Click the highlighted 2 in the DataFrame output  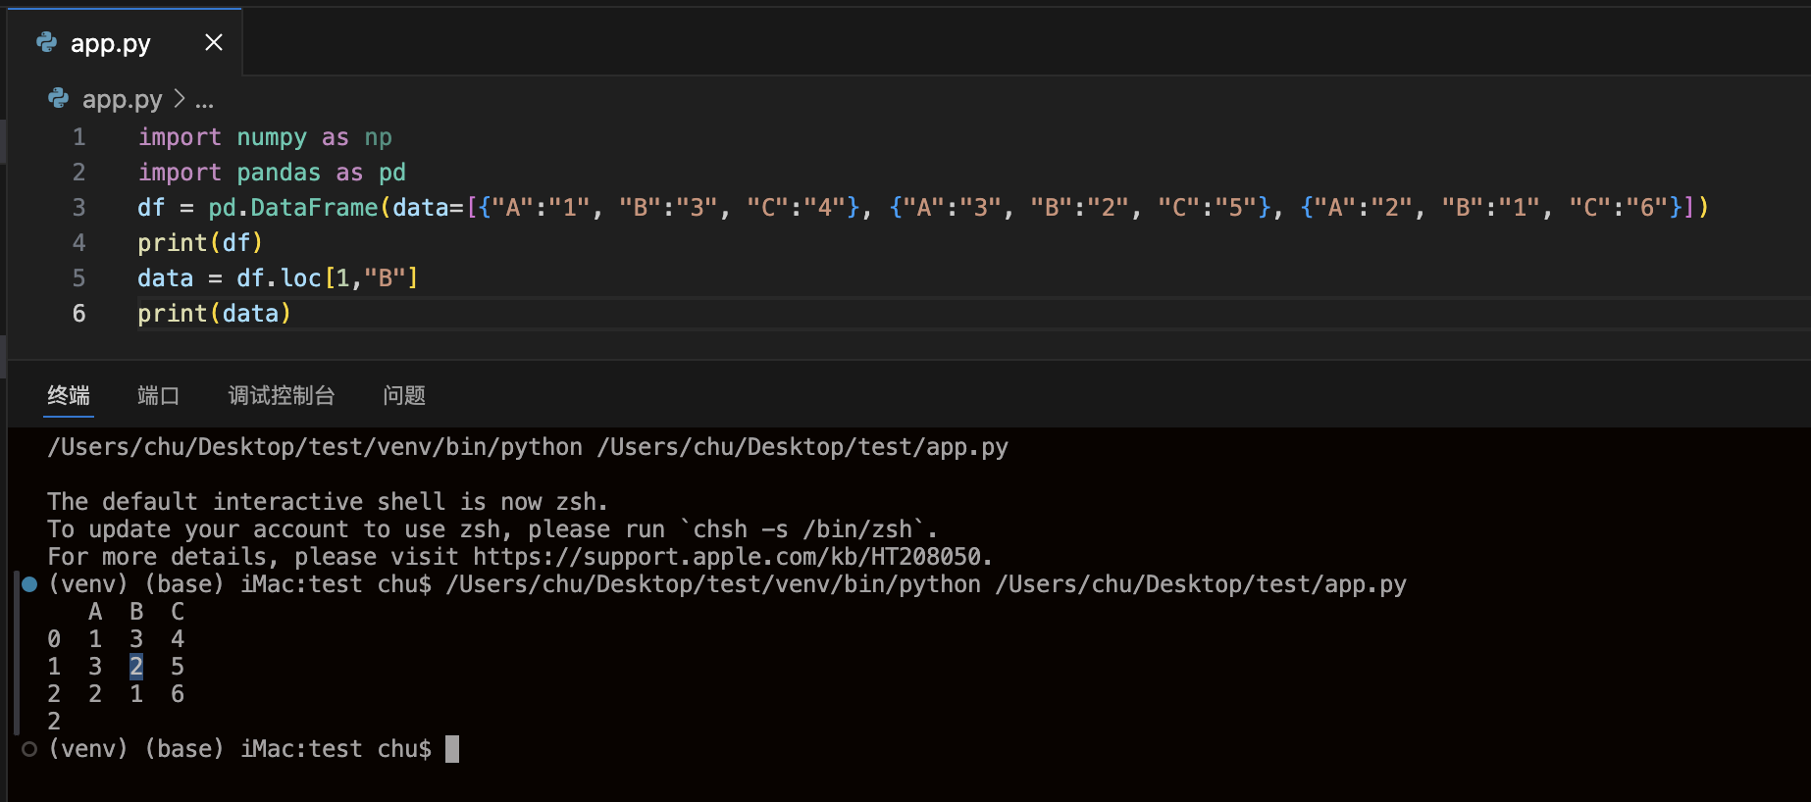point(136,667)
